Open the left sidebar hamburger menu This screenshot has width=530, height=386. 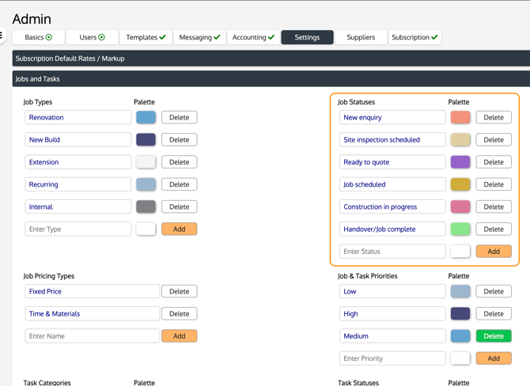pos(2,36)
